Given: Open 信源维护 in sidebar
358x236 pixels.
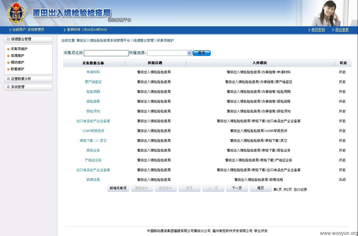Looking at the screenshot, I should pyautogui.click(x=17, y=56).
